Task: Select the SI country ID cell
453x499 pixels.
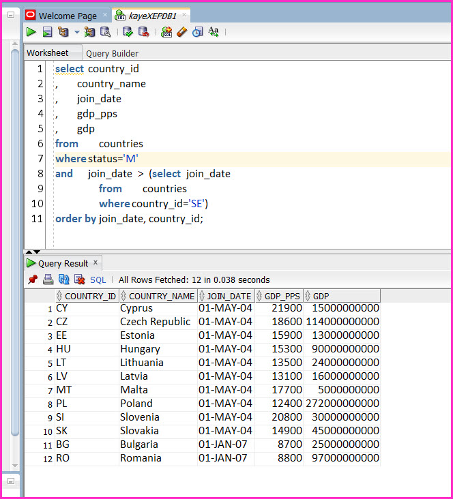Action: 87,417
